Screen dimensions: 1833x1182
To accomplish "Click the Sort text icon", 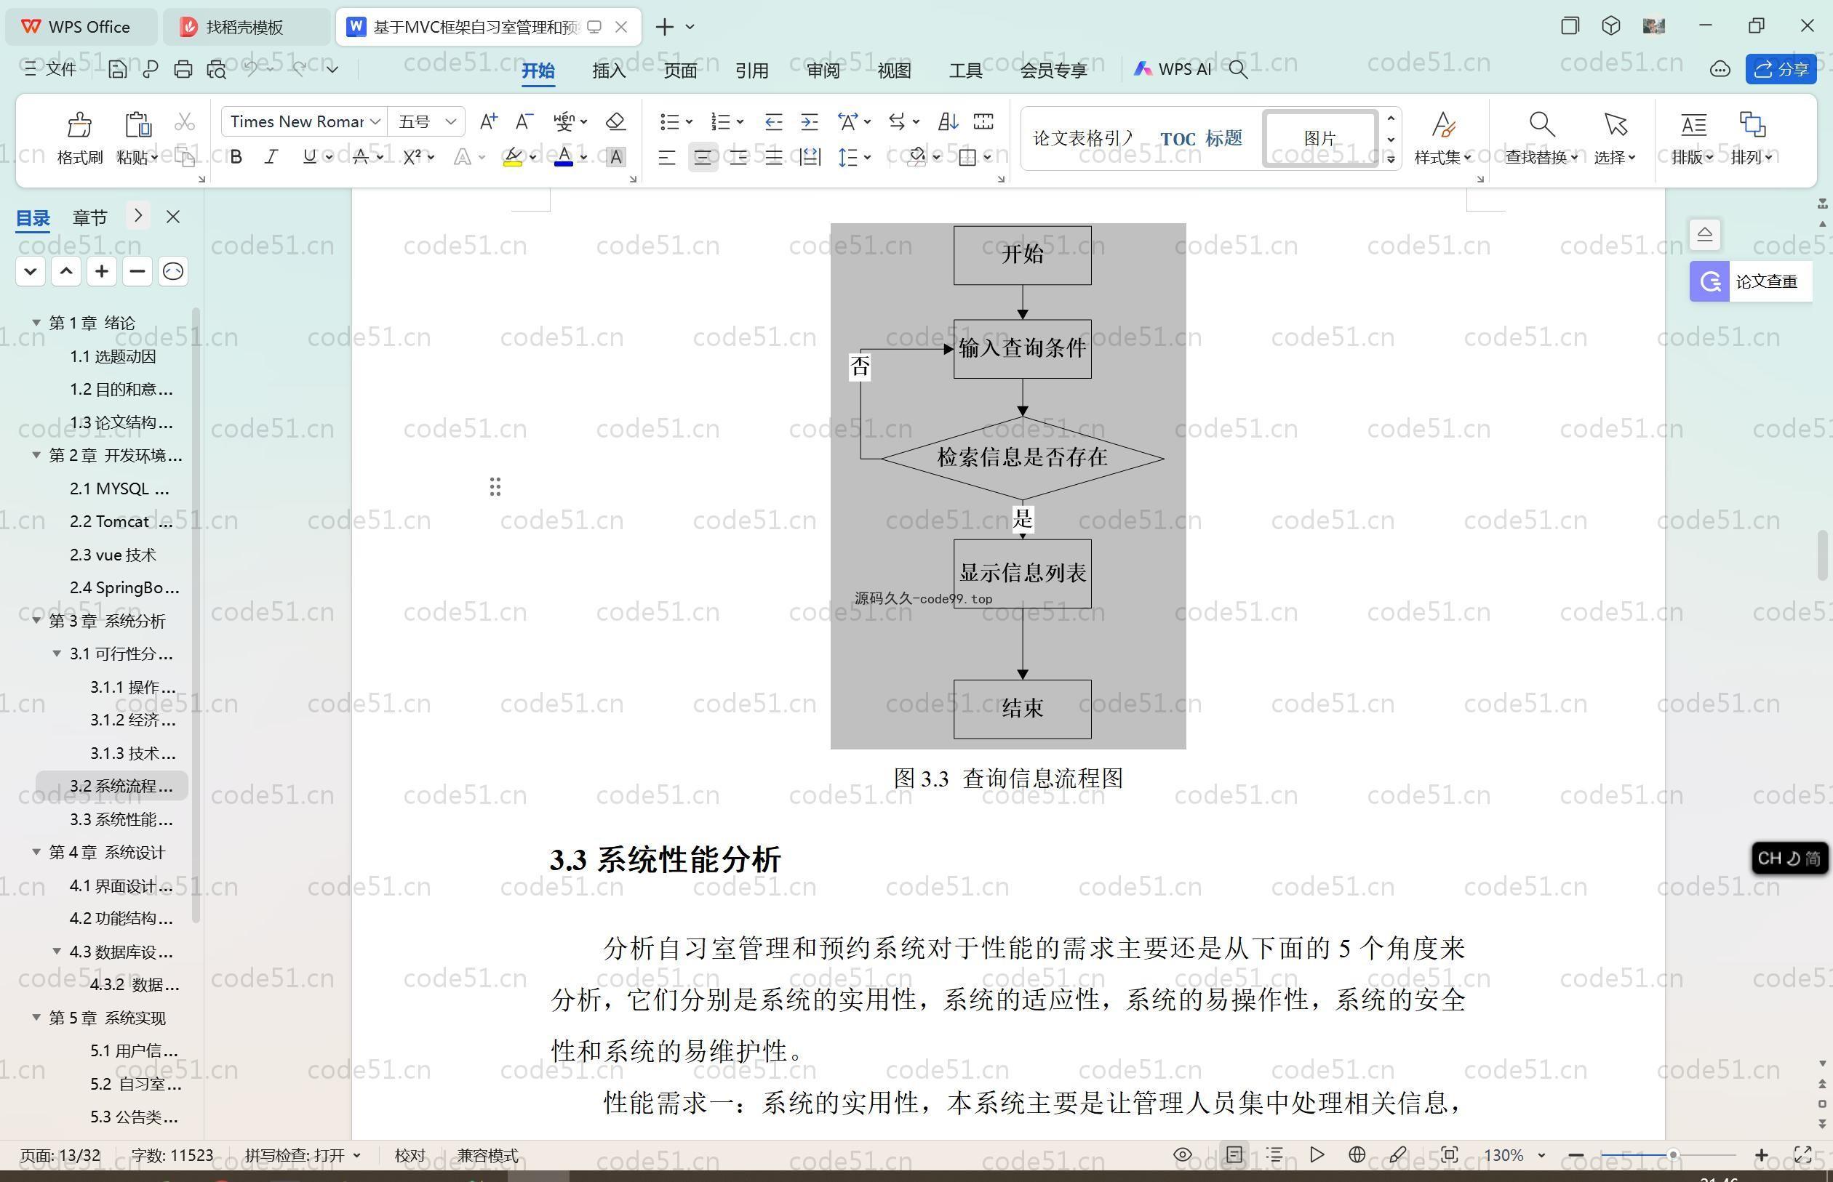I will click(x=948, y=121).
